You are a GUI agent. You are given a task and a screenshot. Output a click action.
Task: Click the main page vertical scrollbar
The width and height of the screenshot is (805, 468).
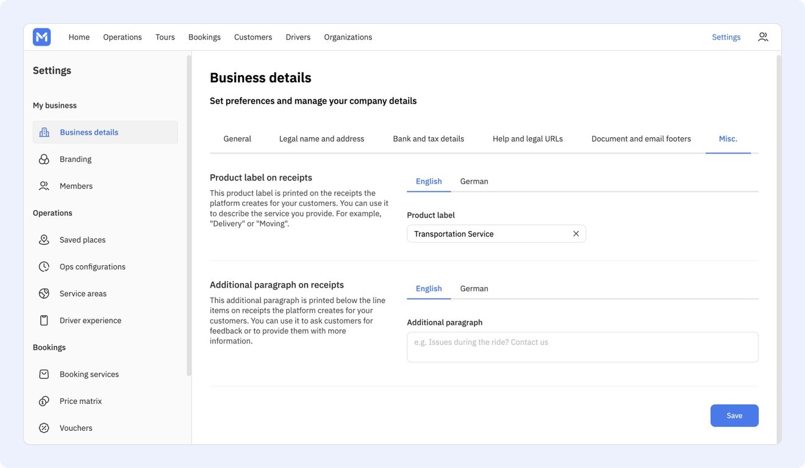779,249
